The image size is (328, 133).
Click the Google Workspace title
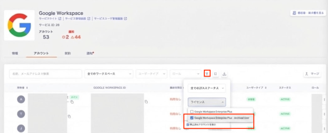coord(61,13)
